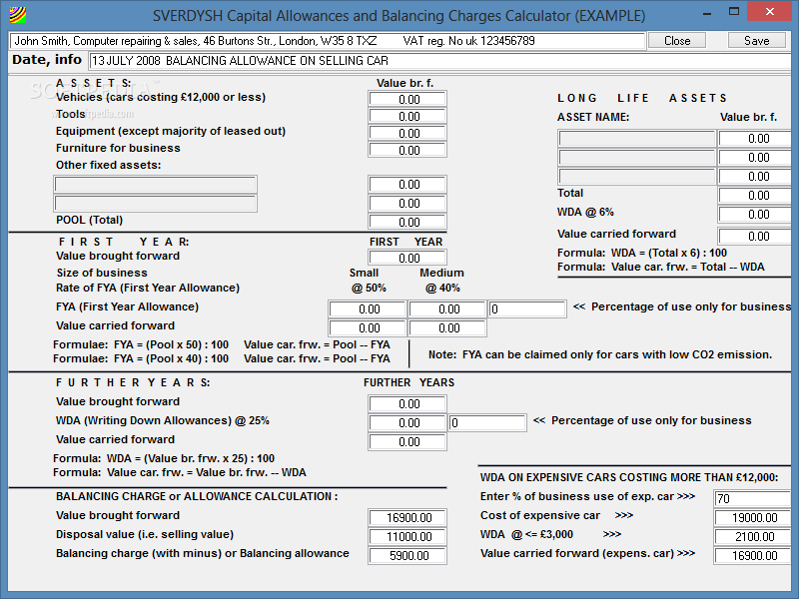Click the Long Life value carried forward field
The height and width of the screenshot is (599, 799).
click(755, 236)
